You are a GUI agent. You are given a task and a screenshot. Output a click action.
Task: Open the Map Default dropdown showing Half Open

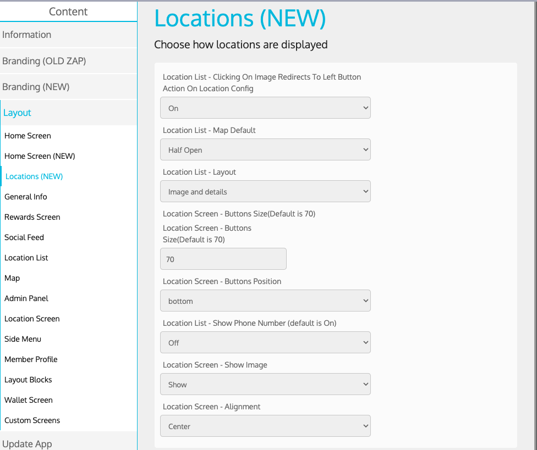click(265, 149)
